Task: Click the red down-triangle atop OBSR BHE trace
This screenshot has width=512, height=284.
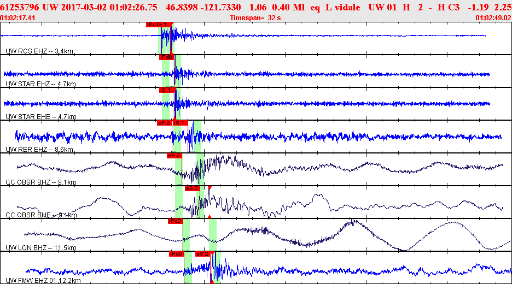Action: coord(210,188)
